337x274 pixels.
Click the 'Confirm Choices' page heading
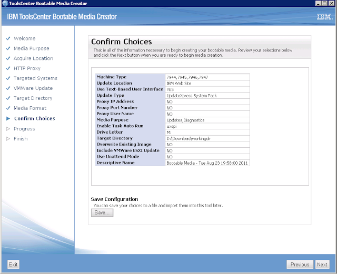coord(122,42)
